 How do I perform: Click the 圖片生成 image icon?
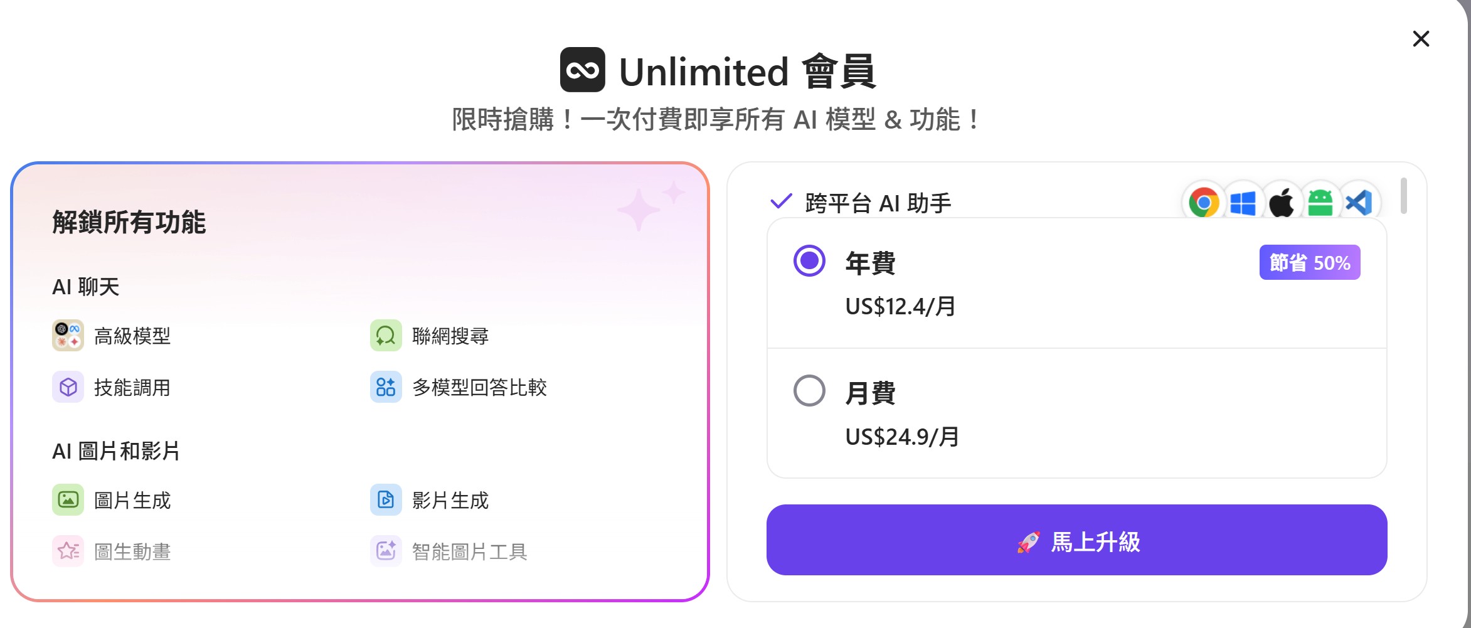pyautogui.click(x=68, y=500)
